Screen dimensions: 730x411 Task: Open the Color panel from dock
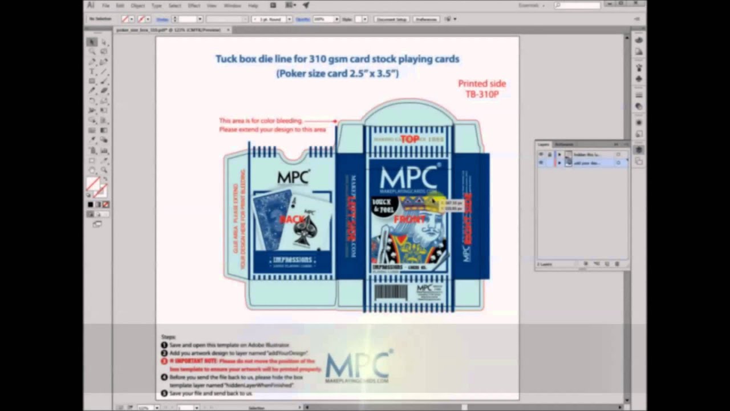click(639, 40)
